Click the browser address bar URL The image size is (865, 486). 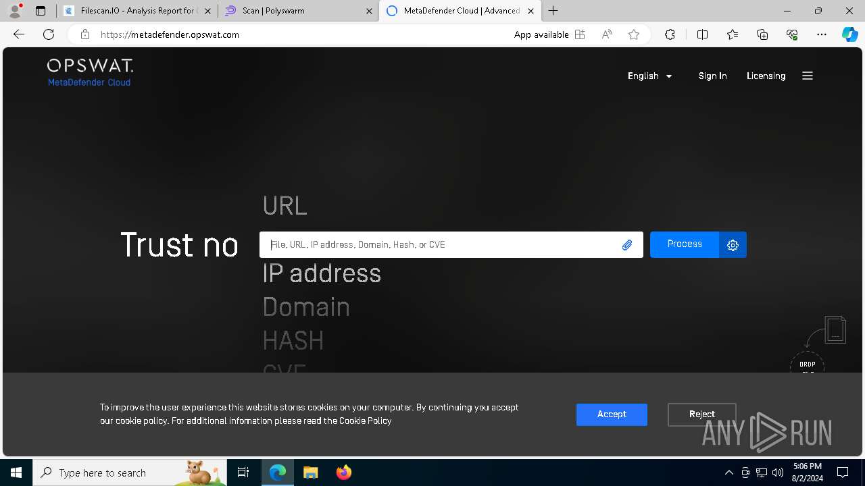tap(170, 34)
